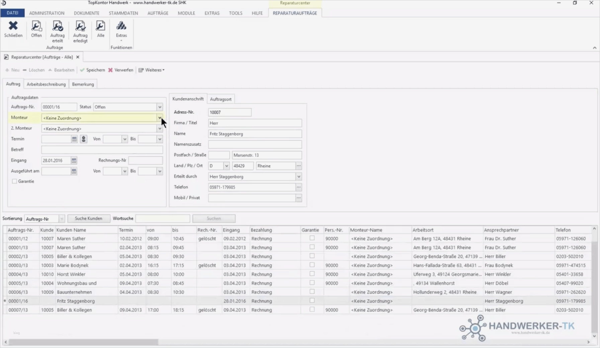Expand the Monteur dropdown
Image resolution: width=600 pixels, height=348 pixels.
160,118
